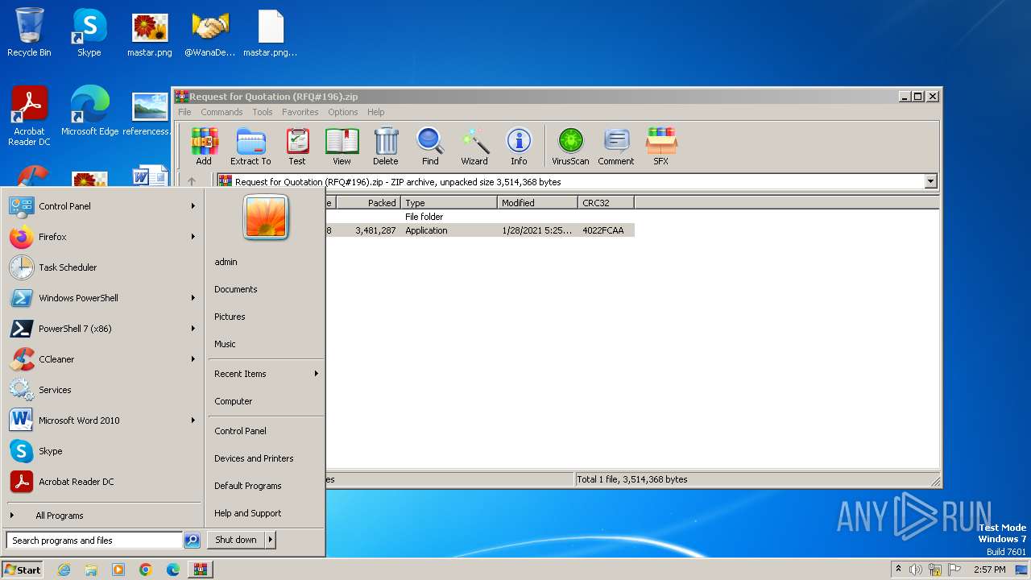Screen dimensions: 1031x580
Task: Click WinRAR taskbar button
Action: coord(201,570)
